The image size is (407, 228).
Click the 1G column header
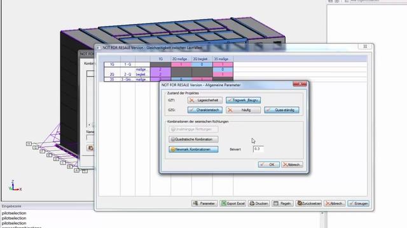pyautogui.click(x=160, y=59)
